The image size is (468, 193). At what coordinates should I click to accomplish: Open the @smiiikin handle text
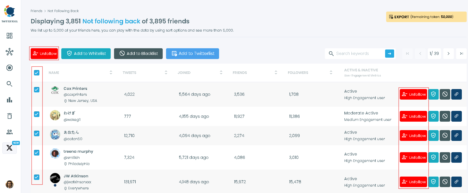pyautogui.click(x=72, y=158)
